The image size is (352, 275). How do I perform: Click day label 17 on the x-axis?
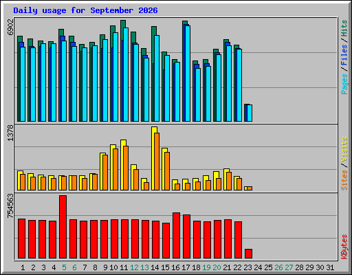pos(186,267)
